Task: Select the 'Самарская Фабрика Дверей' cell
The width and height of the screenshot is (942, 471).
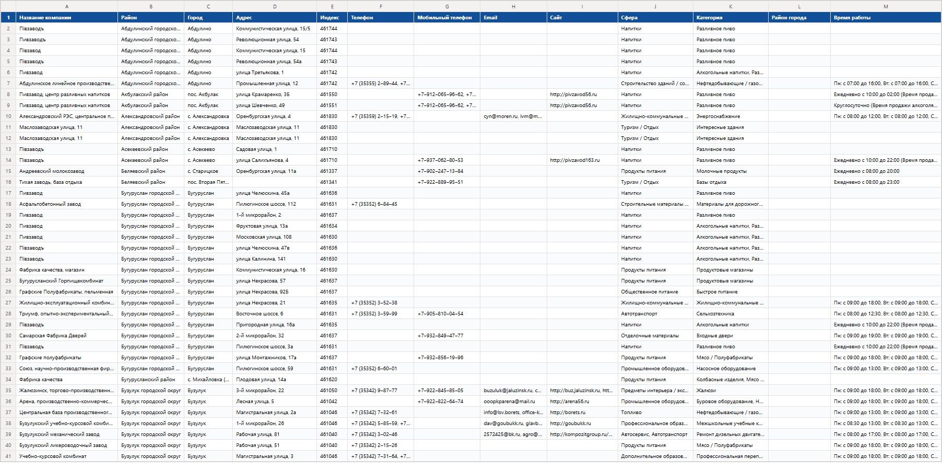Action: click(x=67, y=336)
